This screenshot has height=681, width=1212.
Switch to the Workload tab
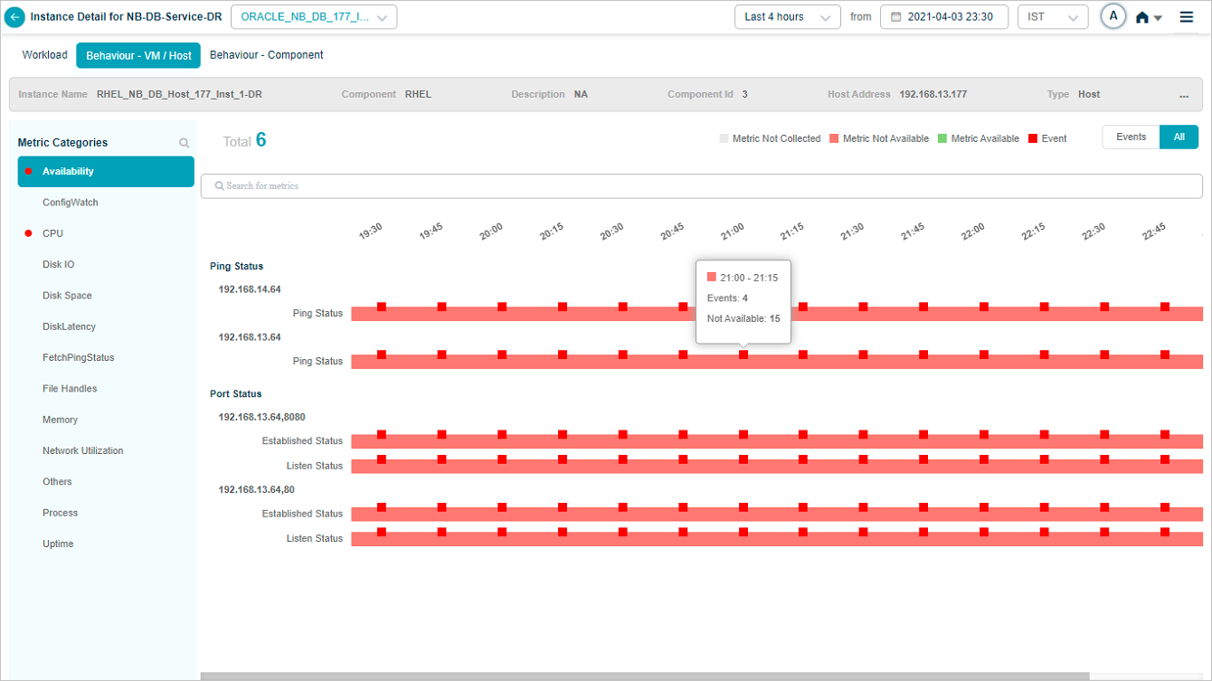pos(44,55)
